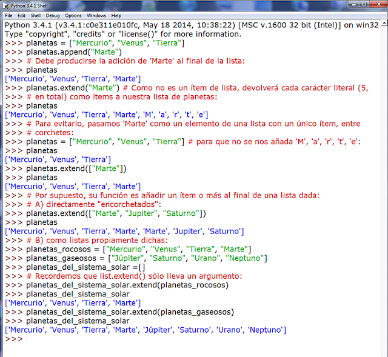The width and height of the screenshot is (388, 357).
Task: Open the File menu
Action: pyautogui.click(x=8, y=16)
